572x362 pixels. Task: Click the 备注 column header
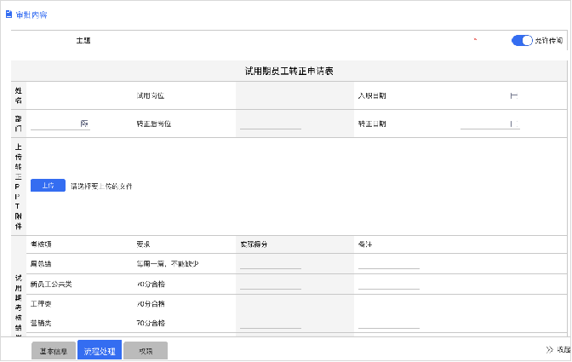[x=365, y=244]
